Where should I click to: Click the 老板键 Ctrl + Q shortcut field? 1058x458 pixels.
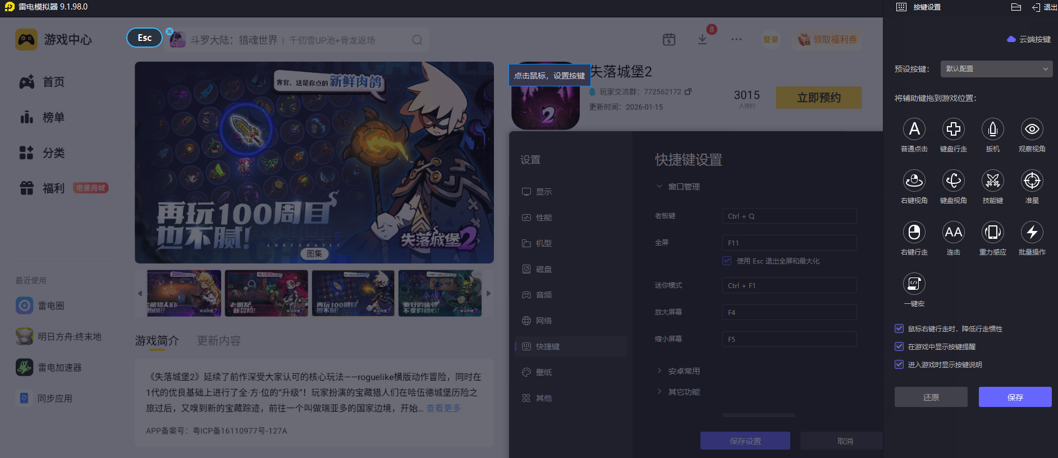click(x=790, y=216)
